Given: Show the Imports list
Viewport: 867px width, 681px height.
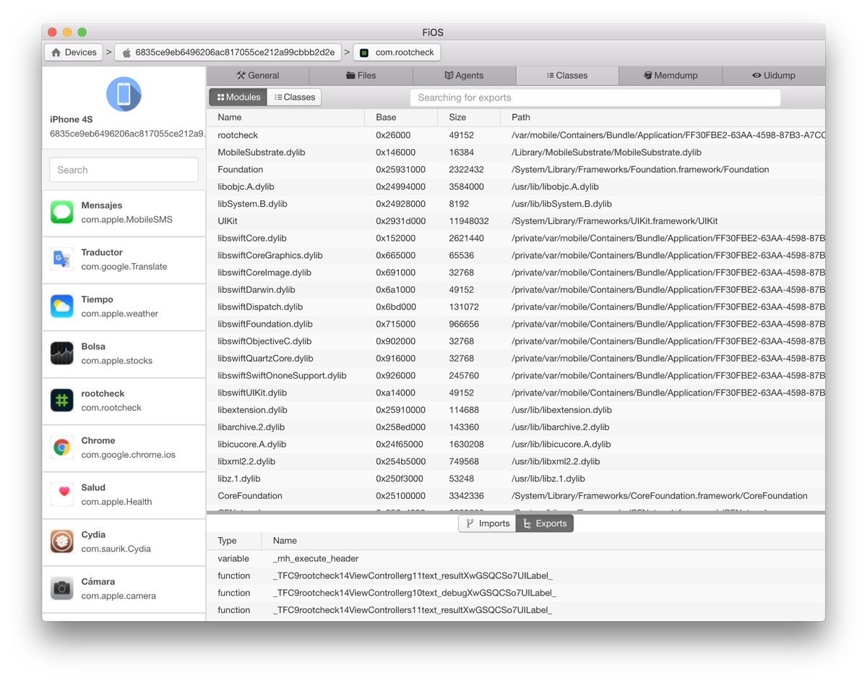Looking at the screenshot, I should (x=487, y=523).
